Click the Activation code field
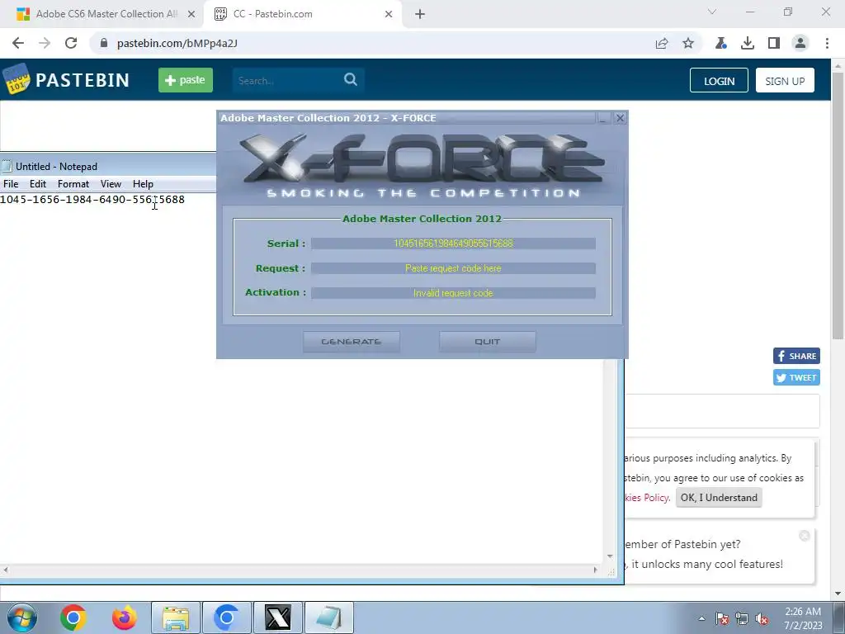Viewport: 845px width, 634px height. (x=453, y=293)
